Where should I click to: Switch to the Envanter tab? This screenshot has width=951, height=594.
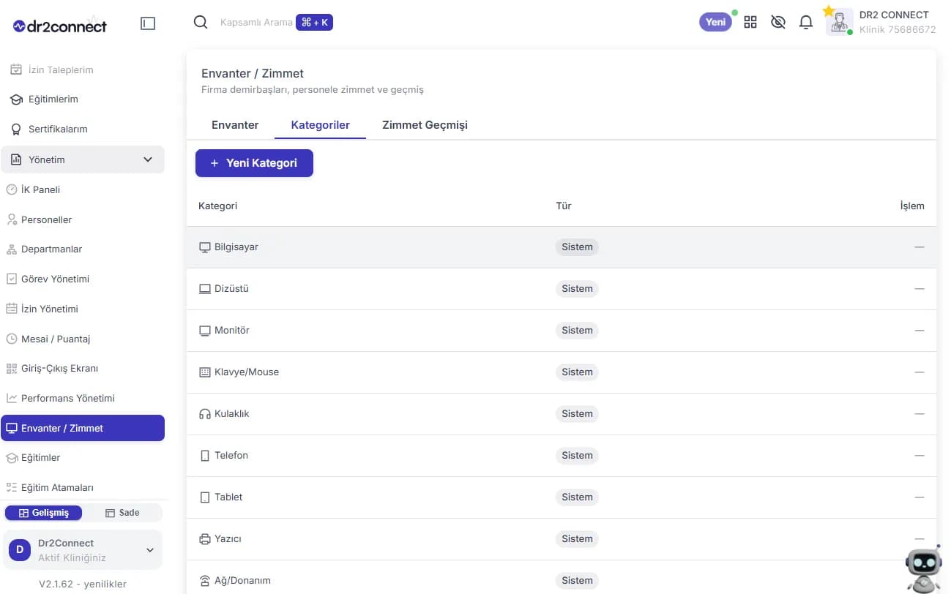coord(235,125)
